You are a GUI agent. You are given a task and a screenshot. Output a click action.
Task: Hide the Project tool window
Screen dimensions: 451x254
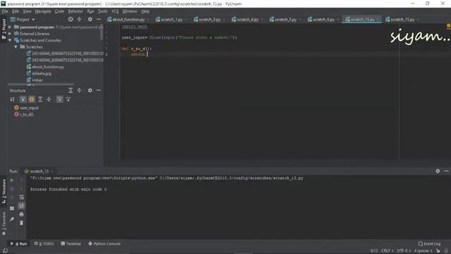(99, 19)
